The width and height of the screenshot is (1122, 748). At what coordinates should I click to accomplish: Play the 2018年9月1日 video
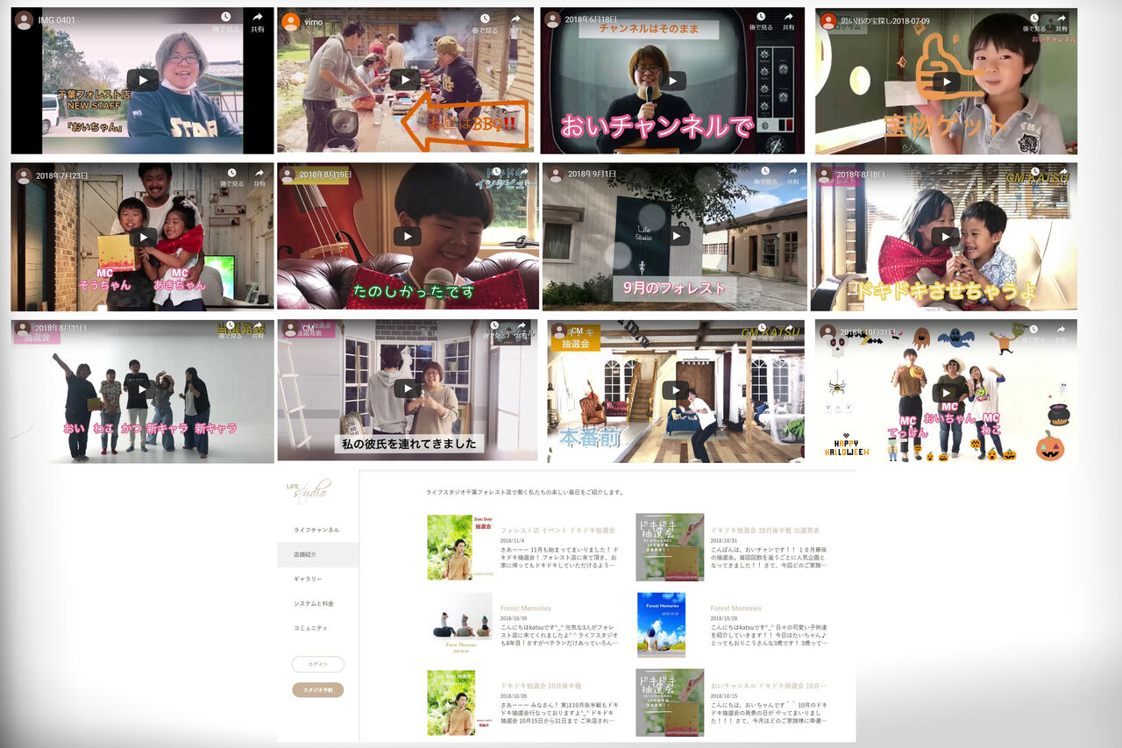[675, 237]
